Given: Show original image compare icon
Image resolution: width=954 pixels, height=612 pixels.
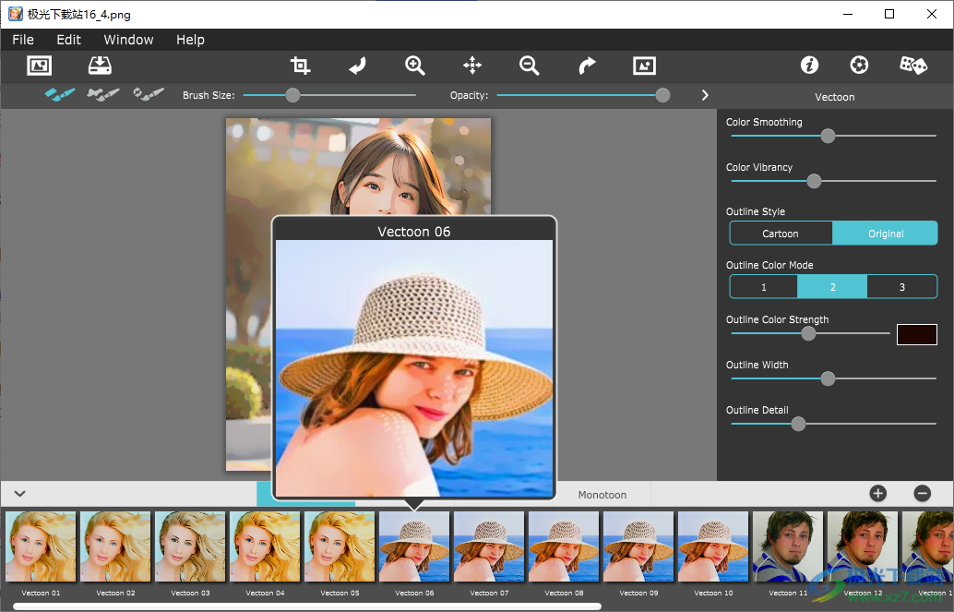Looking at the screenshot, I should (644, 66).
